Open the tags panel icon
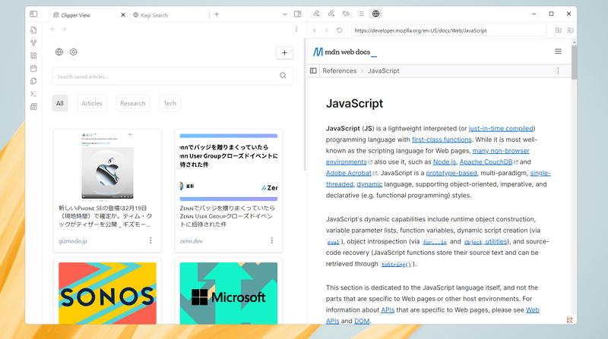 click(346, 14)
